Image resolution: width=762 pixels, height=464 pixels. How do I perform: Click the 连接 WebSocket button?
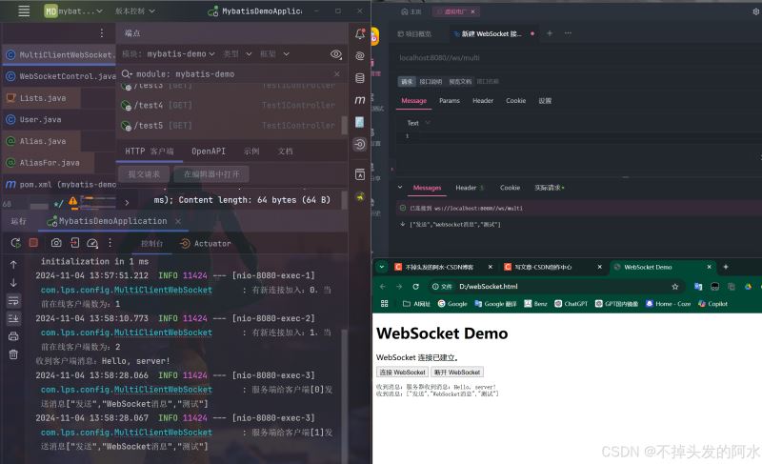(x=402, y=373)
